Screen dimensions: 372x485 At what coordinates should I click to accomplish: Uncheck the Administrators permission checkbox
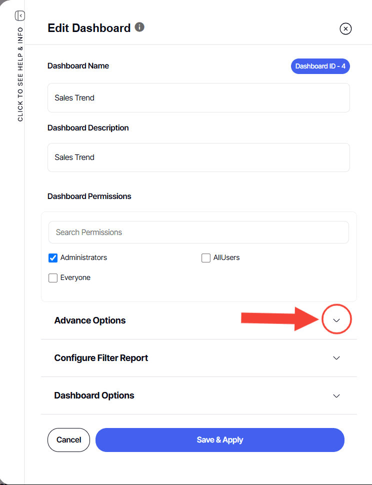53,258
